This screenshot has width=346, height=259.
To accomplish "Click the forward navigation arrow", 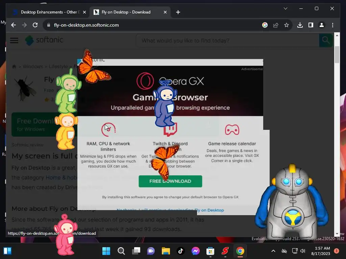I will (24, 25).
